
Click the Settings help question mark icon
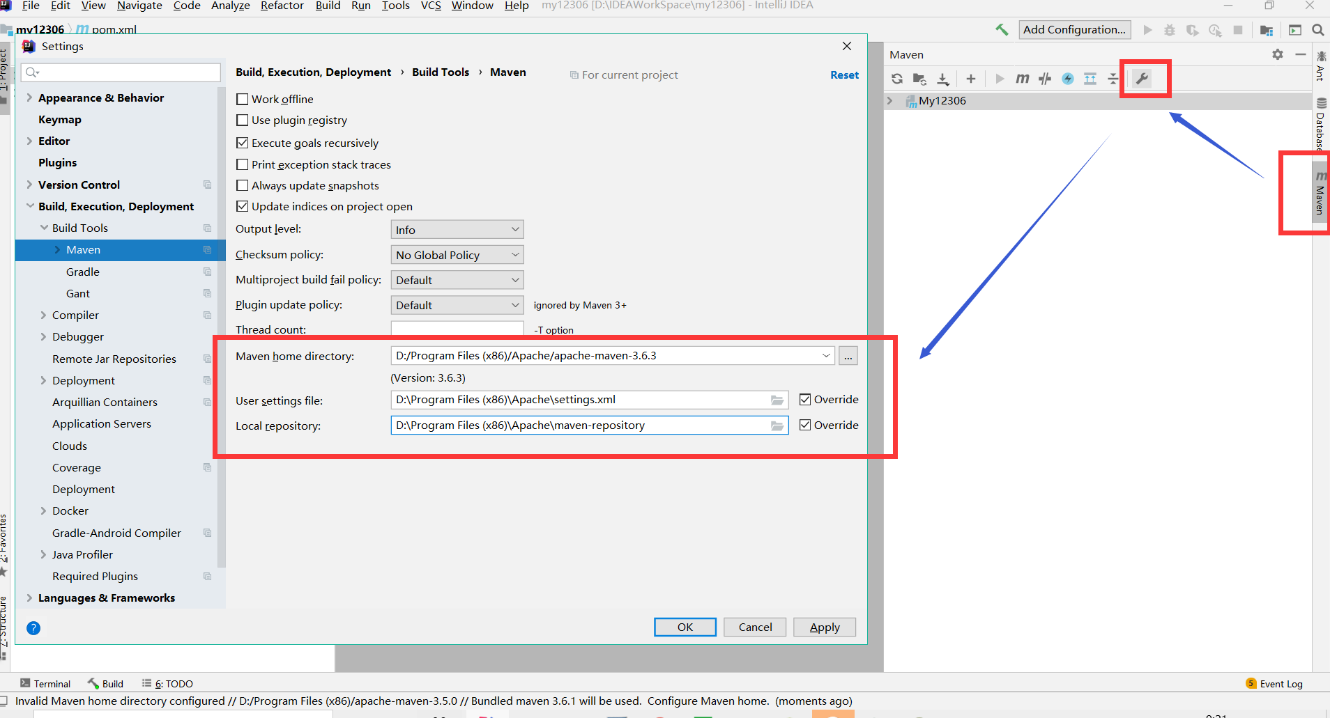pyautogui.click(x=33, y=628)
